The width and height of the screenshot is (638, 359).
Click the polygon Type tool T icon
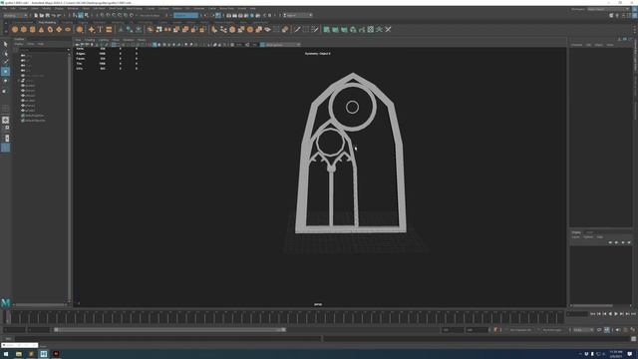[100, 29]
